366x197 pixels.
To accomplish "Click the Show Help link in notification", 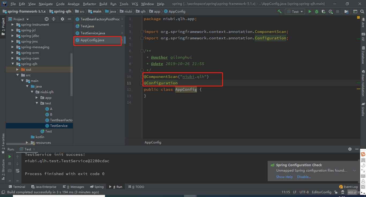I will pyautogui.click(x=285, y=177).
